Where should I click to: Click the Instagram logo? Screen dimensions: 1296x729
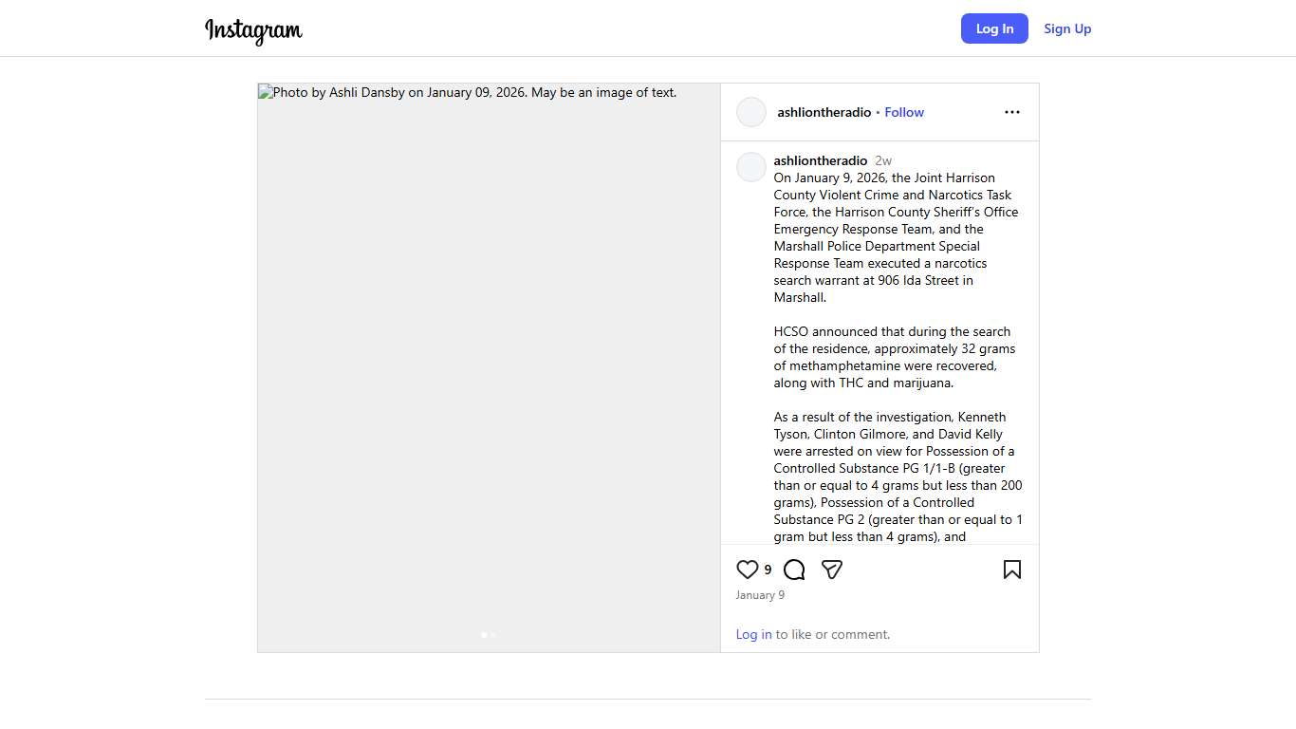(253, 30)
